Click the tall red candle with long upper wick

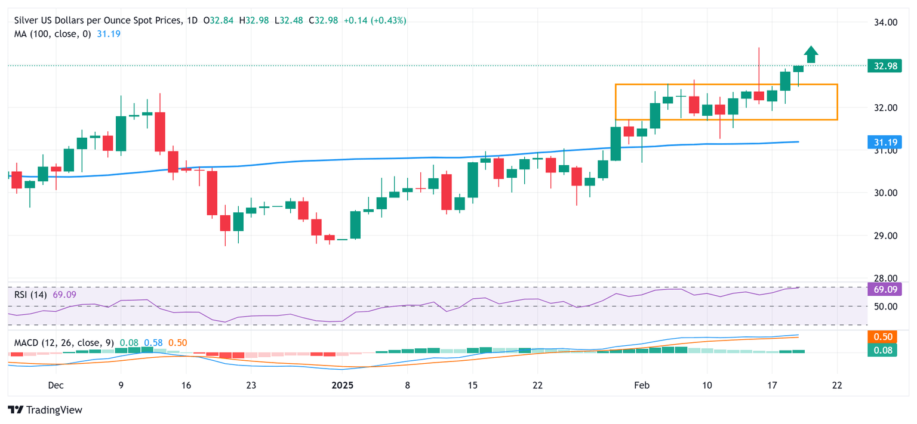pos(759,76)
